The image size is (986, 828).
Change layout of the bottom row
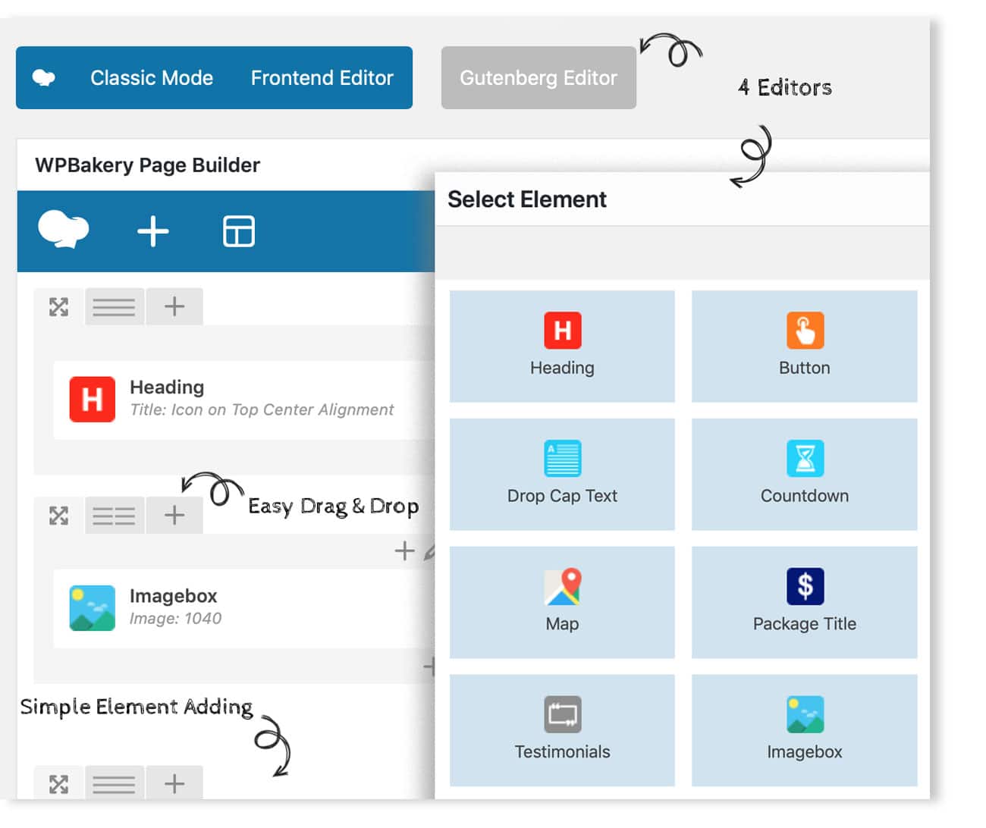[x=114, y=783]
